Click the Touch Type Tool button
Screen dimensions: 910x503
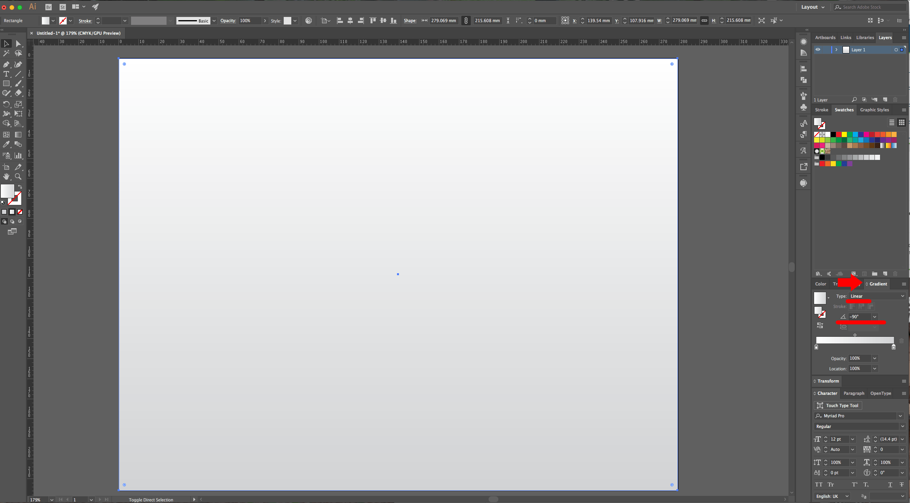pos(837,405)
